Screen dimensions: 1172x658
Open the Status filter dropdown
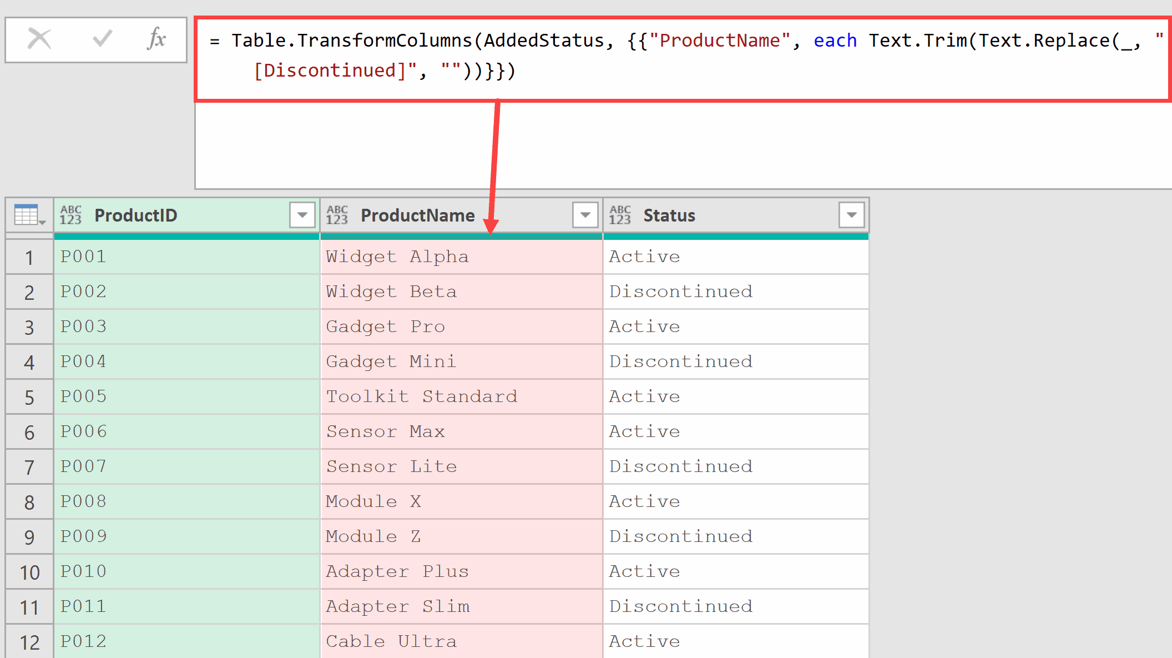[x=851, y=215]
